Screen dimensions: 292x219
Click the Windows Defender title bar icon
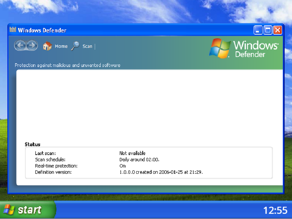coord(13,30)
